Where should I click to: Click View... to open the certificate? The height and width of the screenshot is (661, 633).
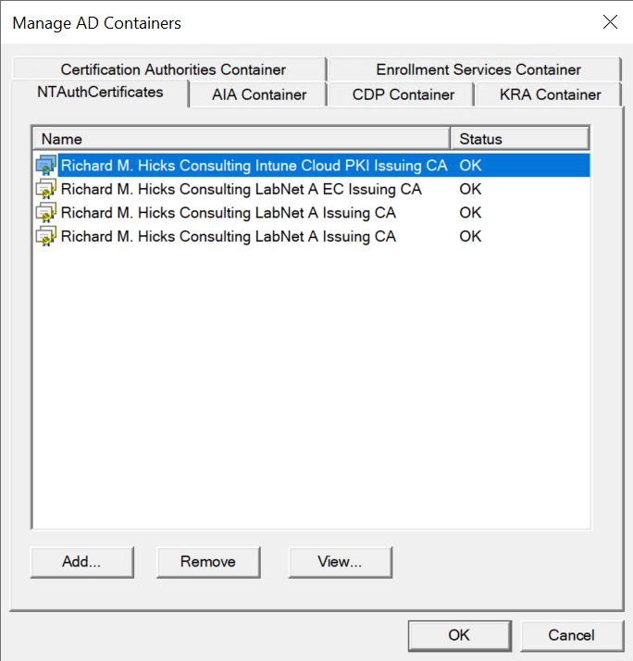pyautogui.click(x=341, y=562)
